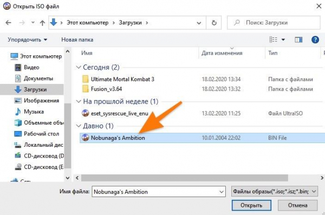Open Help with the question mark icon
Image resolution: width=325 pixels, height=215 pixels.
pos(315,40)
